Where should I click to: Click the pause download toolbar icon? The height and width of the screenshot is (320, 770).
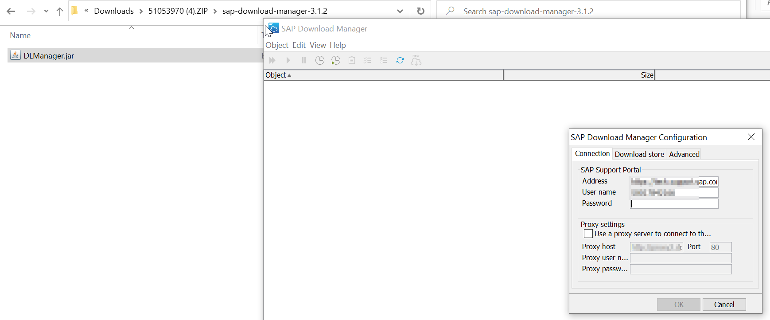click(304, 60)
